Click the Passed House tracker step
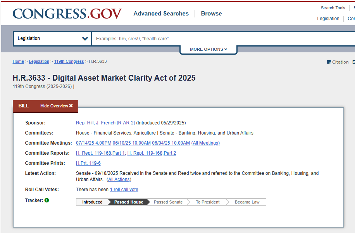355x233 pixels. 129,202
